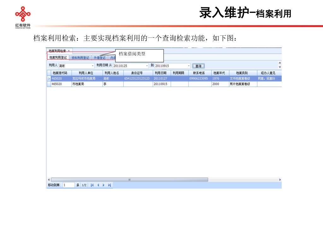Click the down arrow beside the search bar
The width and height of the screenshot is (323, 242).
coord(280,67)
